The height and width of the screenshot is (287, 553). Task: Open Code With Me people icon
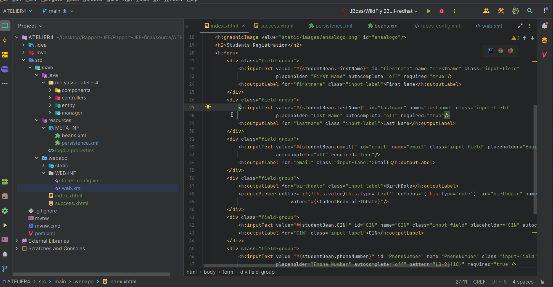point(486,11)
